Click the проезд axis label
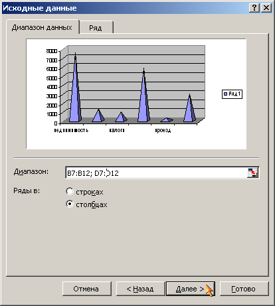 [163, 130]
